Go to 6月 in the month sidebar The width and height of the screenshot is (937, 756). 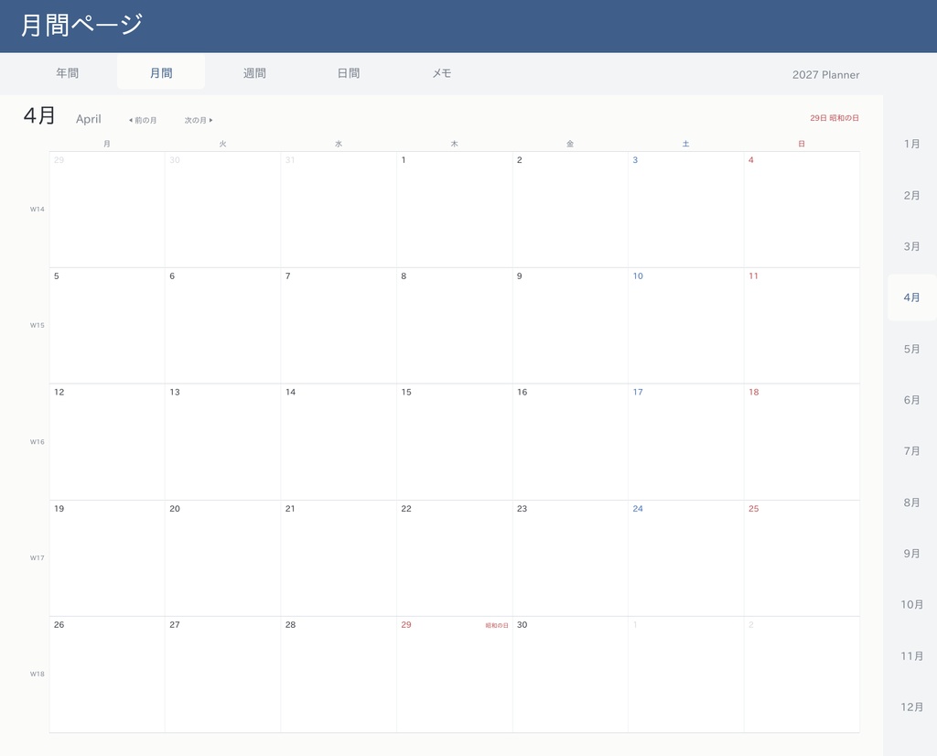(x=912, y=400)
